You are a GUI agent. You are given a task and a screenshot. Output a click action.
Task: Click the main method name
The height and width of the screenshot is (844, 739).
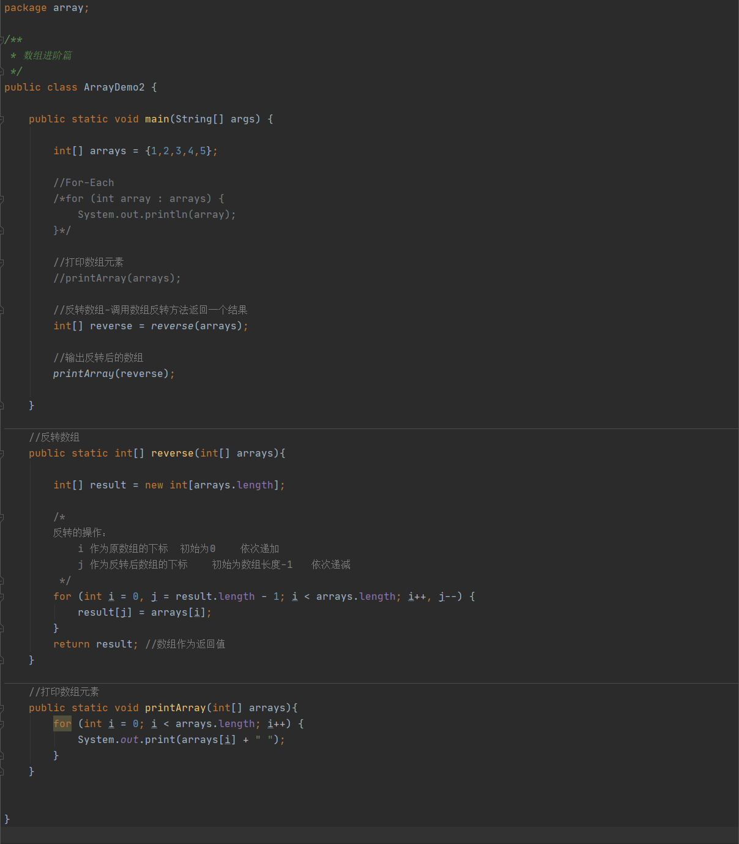(x=157, y=119)
